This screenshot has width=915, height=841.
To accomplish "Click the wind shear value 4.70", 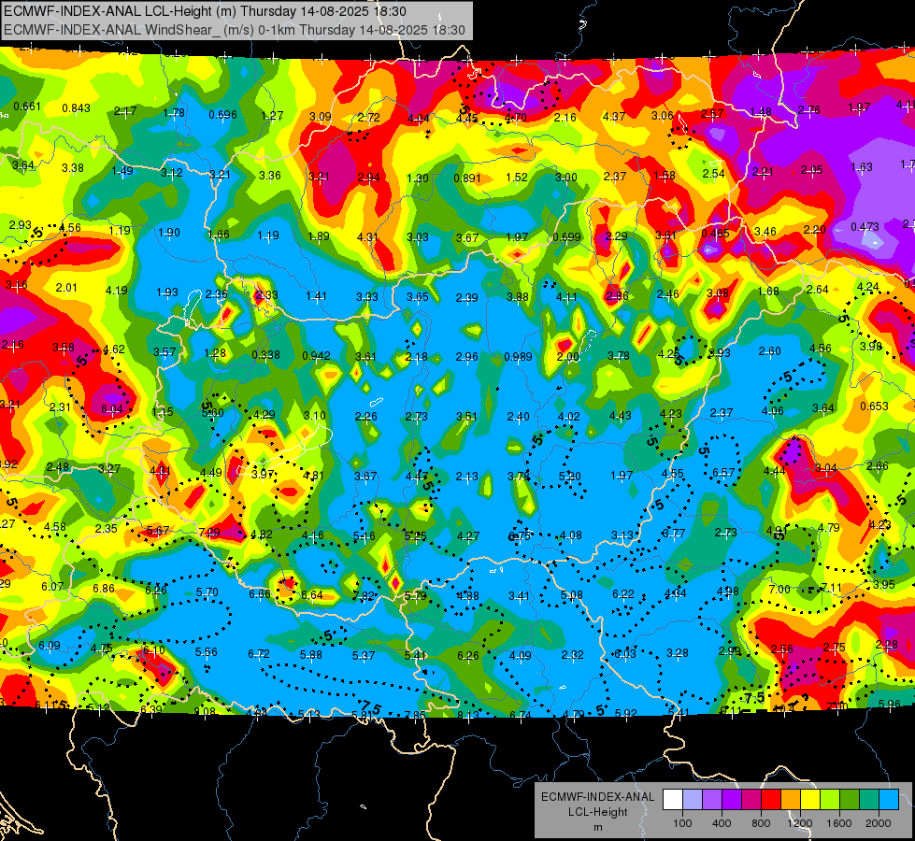I will coord(516,118).
